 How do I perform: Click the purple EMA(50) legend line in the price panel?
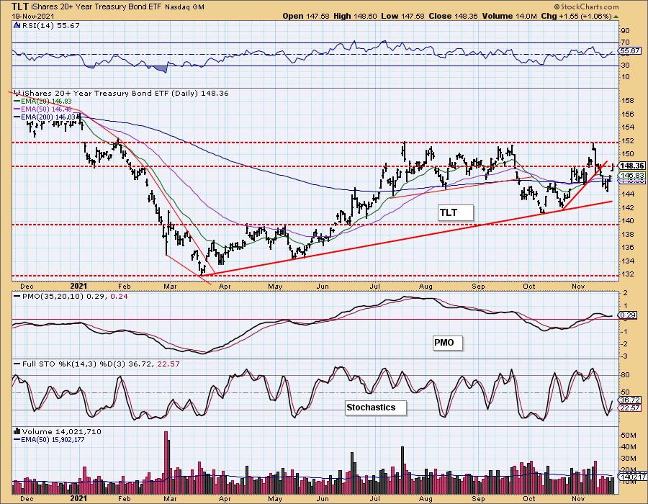(x=17, y=109)
